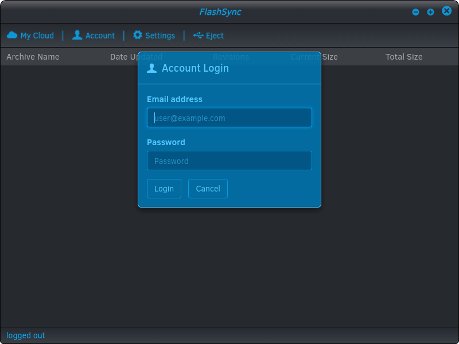Screen dimensions: 459x344
Task: Click the Account person icon in toolbar
Action: click(x=77, y=35)
